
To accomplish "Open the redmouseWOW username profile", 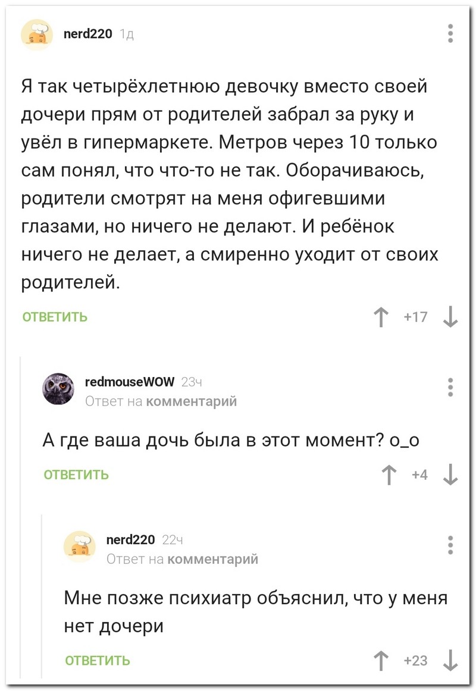I will 130,381.
